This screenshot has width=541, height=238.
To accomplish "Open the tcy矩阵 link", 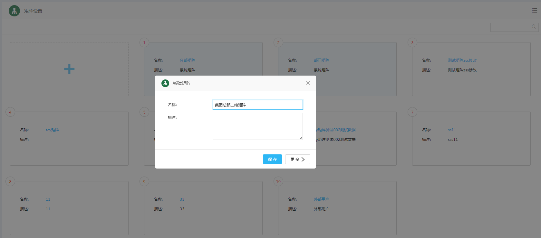I will 53,130.
